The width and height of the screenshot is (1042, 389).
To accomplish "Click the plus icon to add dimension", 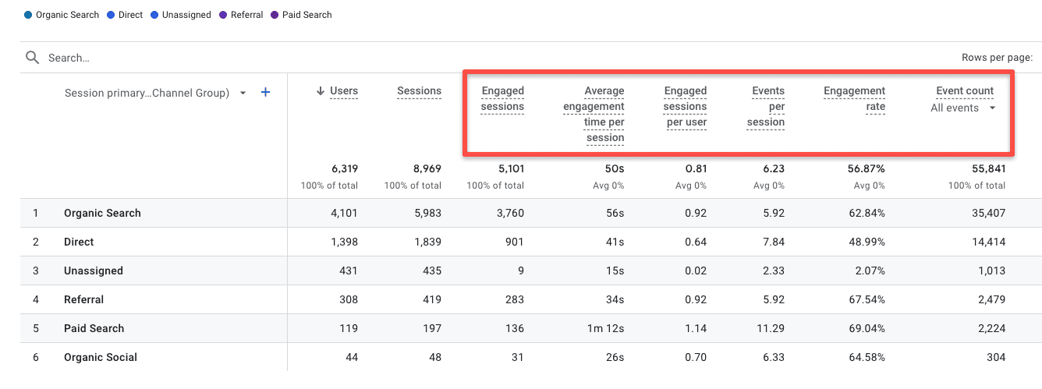I will point(265,92).
